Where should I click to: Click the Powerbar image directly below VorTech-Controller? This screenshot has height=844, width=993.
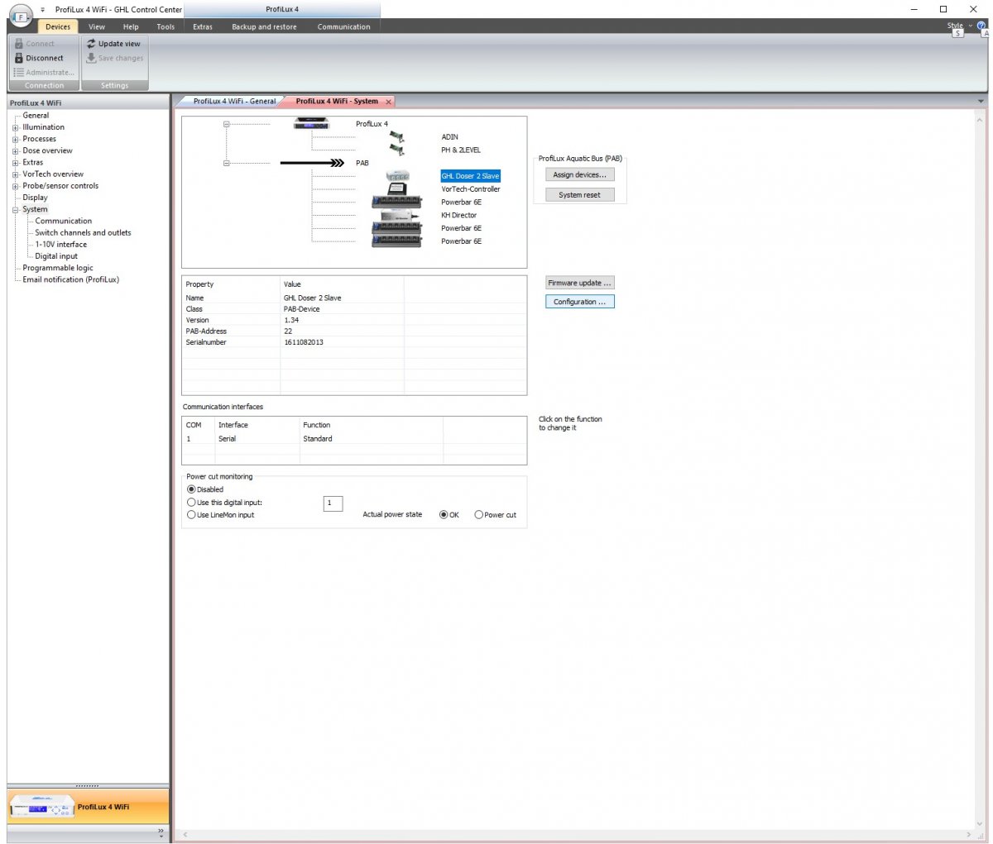397,203
